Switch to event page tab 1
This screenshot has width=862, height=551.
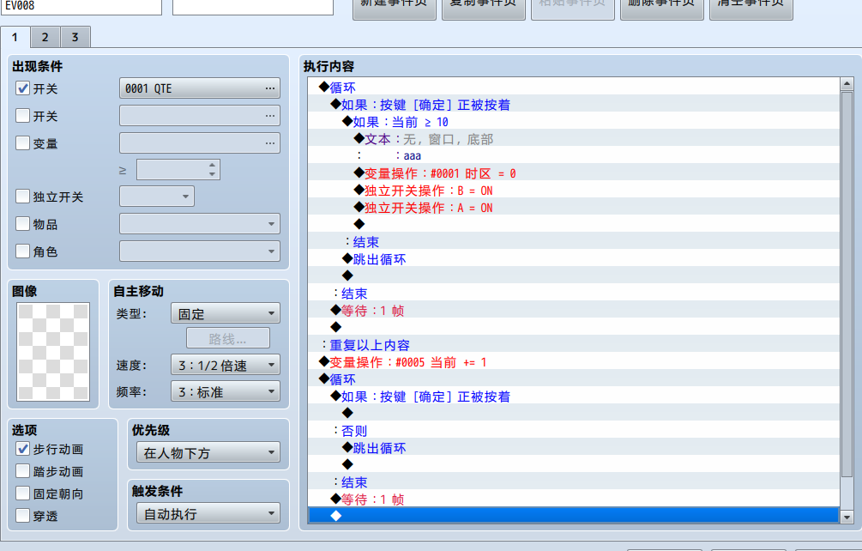pos(15,38)
